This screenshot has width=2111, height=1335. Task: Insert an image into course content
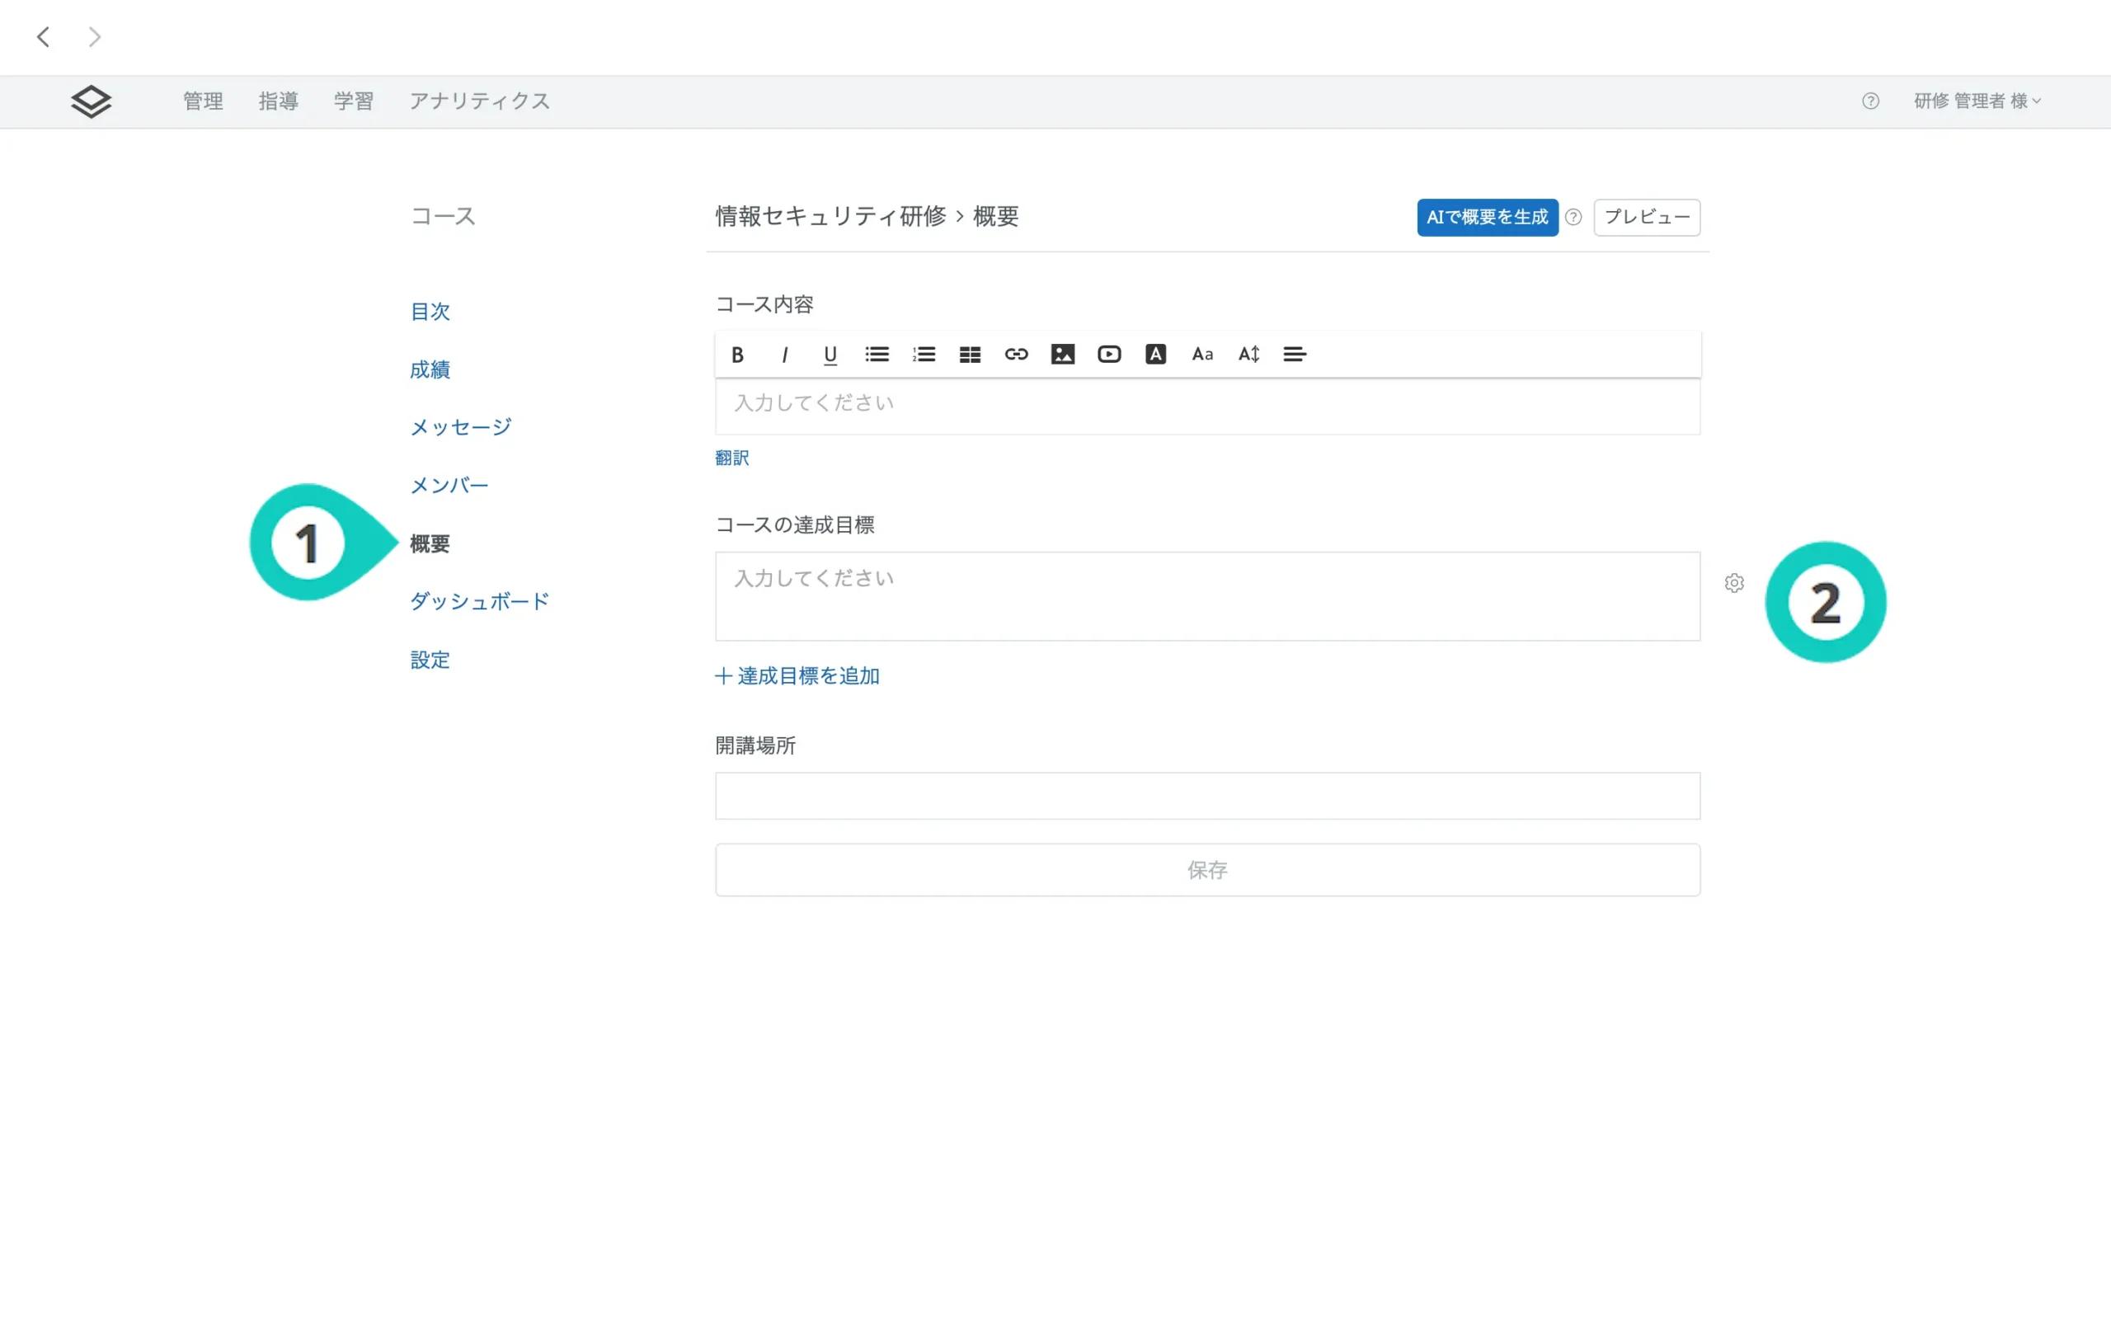pos(1063,354)
